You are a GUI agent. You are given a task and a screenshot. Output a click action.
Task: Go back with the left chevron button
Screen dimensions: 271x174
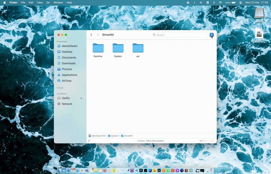click(92, 35)
